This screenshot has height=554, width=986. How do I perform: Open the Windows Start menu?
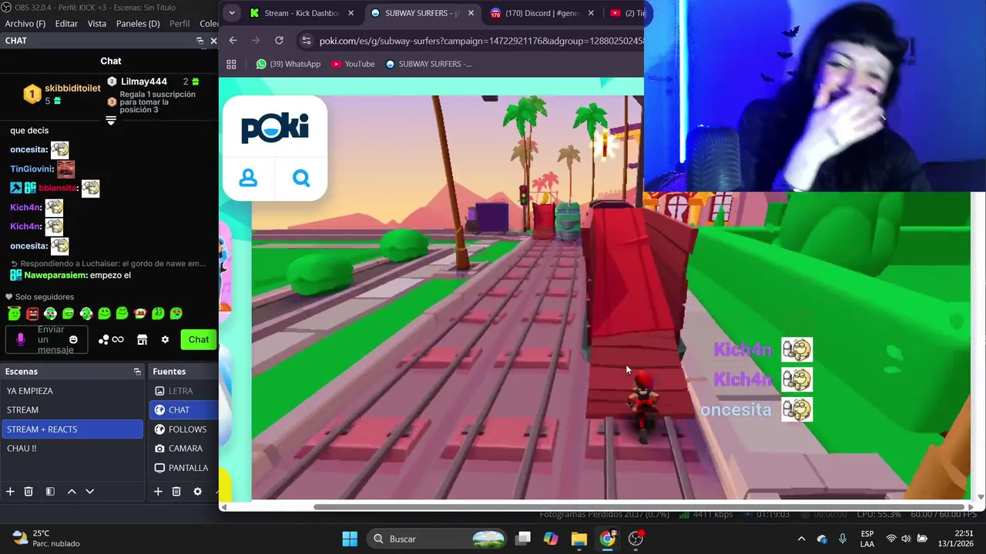(x=350, y=539)
